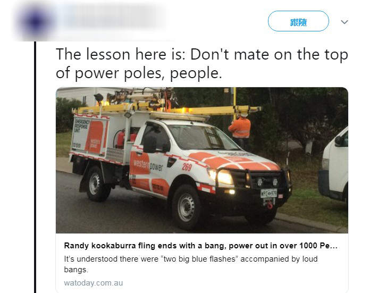Open the blurred profile avatar
This screenshot has height=293, width=370.
[x=35, y=22]
